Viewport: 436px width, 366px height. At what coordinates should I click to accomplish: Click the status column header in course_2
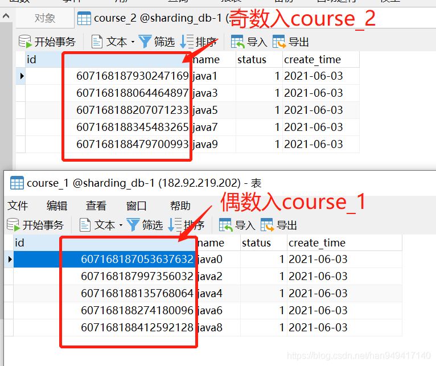[259, 59]
